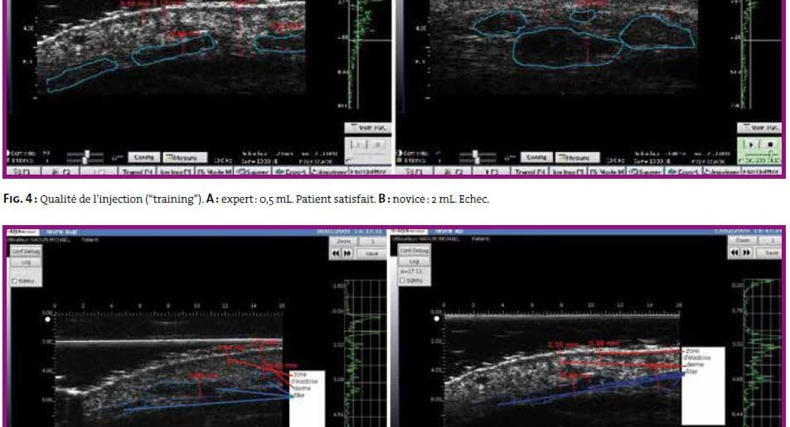Click Quitter in top-right panel toolbar
Viewport: 790px width, 427px height.
coord(761,171)
